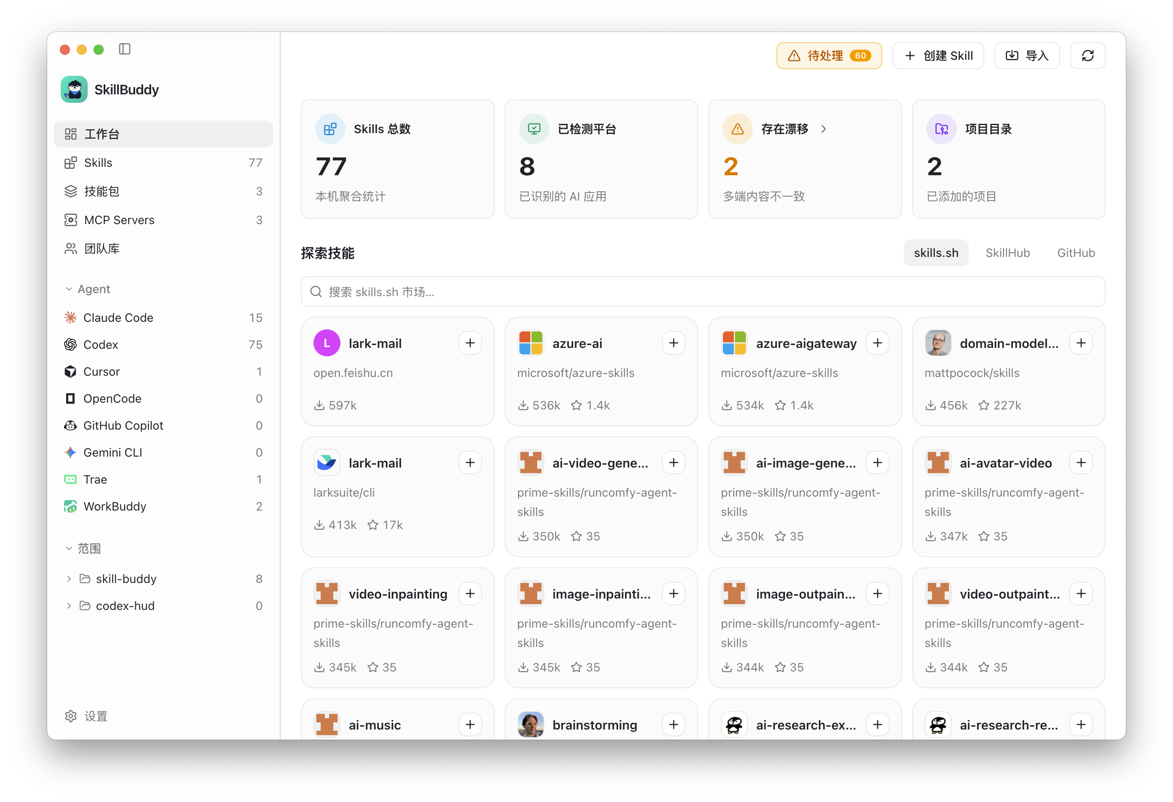Image resolution: width=1173 pixels, height=802 pixels.
Task: Open the 待处理 60 pending alerts
Action: point(829,56)
